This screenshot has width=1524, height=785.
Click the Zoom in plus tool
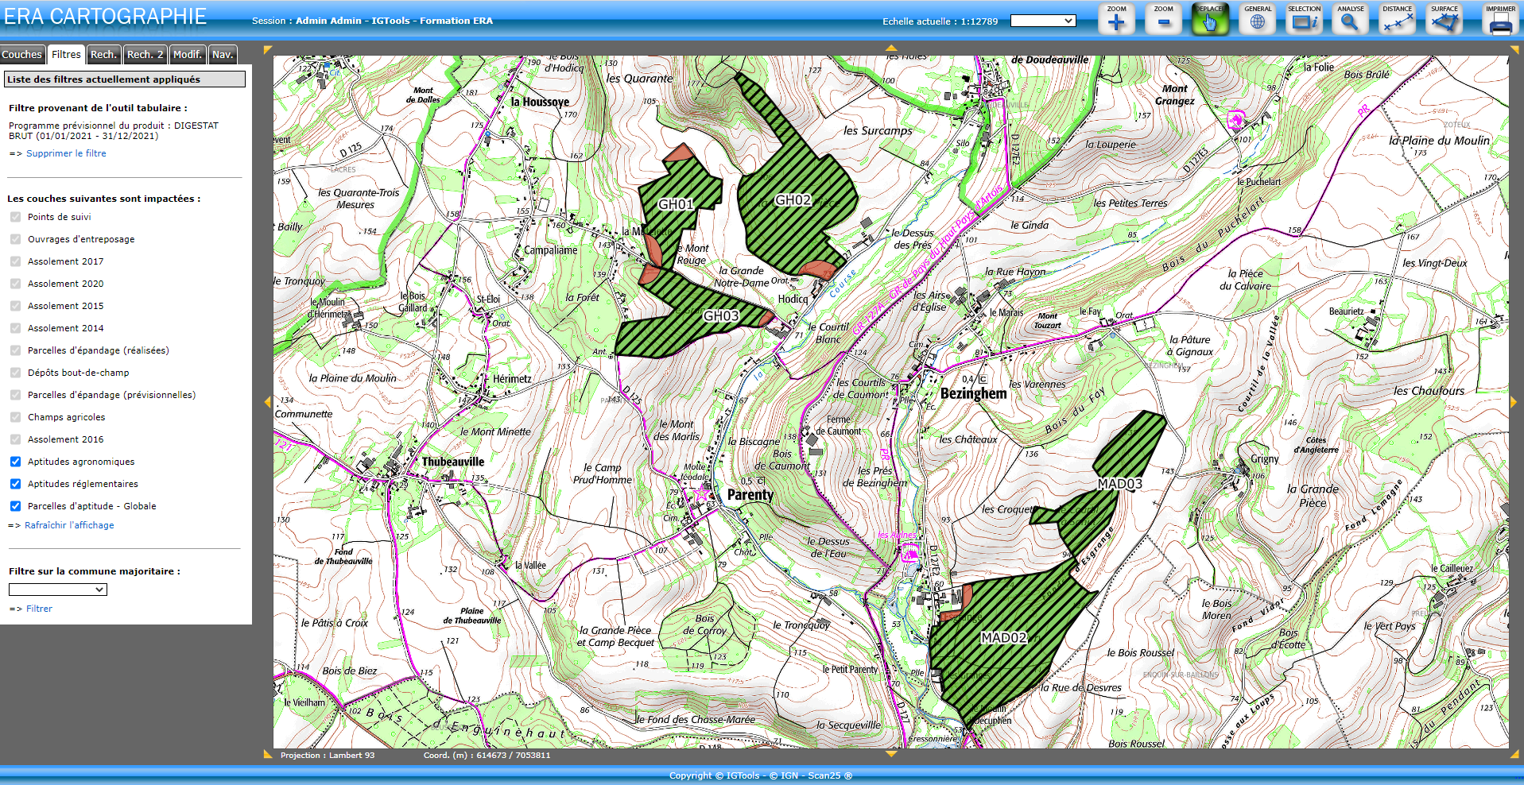pyautogui.click(x=1116, y=20)
